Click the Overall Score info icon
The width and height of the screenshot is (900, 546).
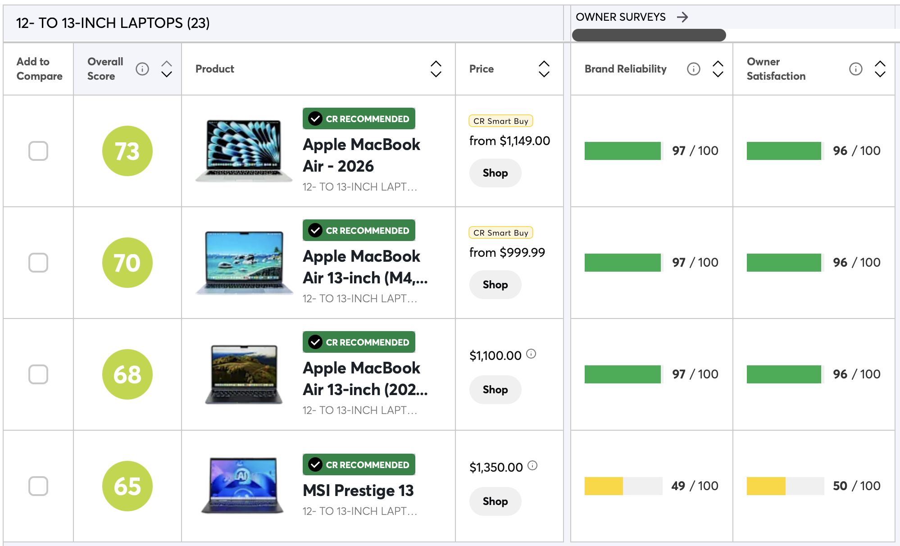(142, 69)
